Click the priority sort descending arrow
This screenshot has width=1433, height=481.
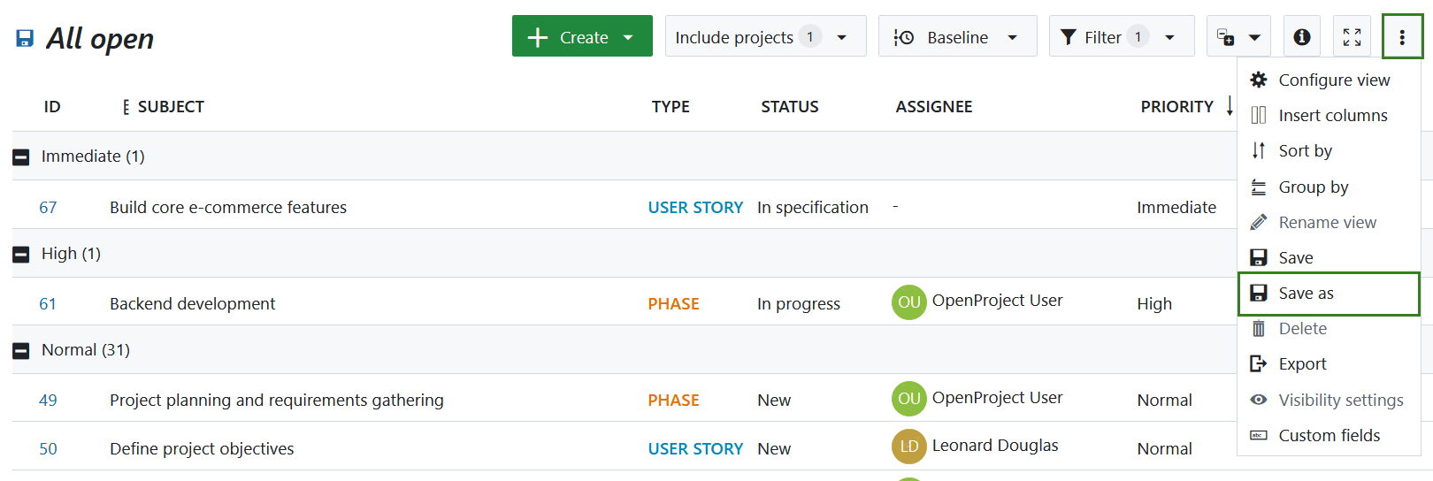tap(1230, 106)
